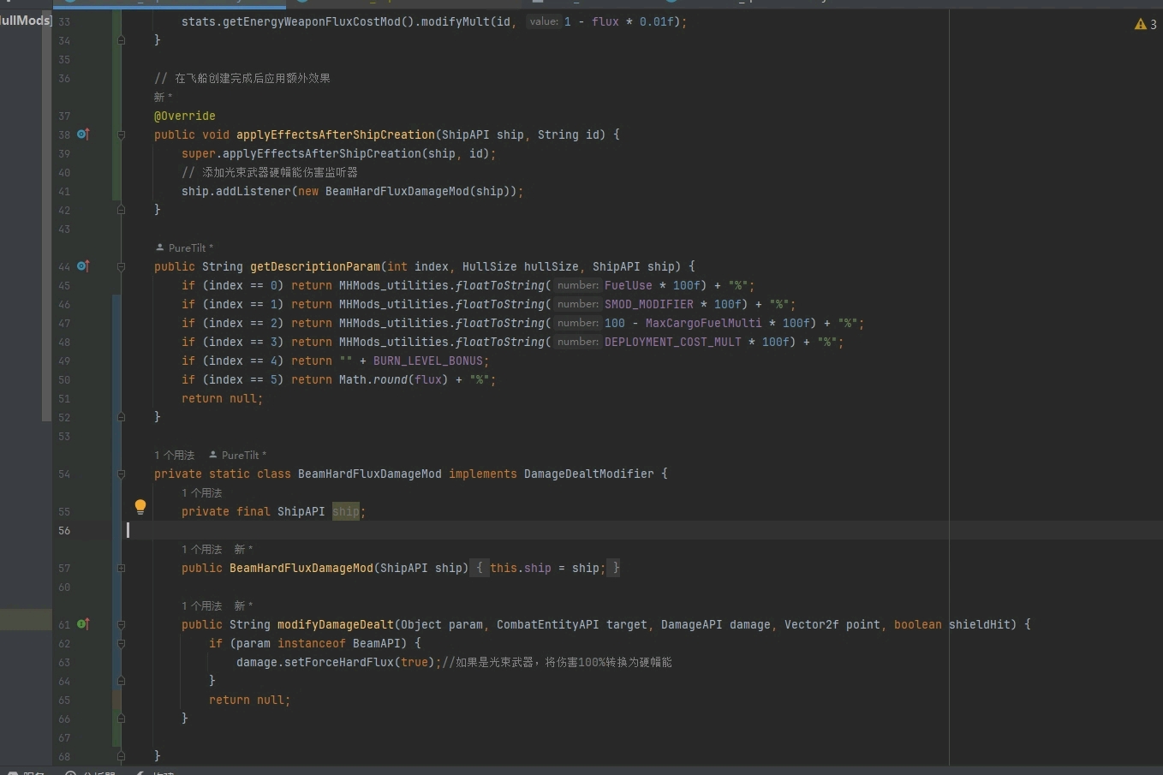Click the number: inlay hint before FuelUse
Screen dimensions: 1163x775
click(578, 285)
